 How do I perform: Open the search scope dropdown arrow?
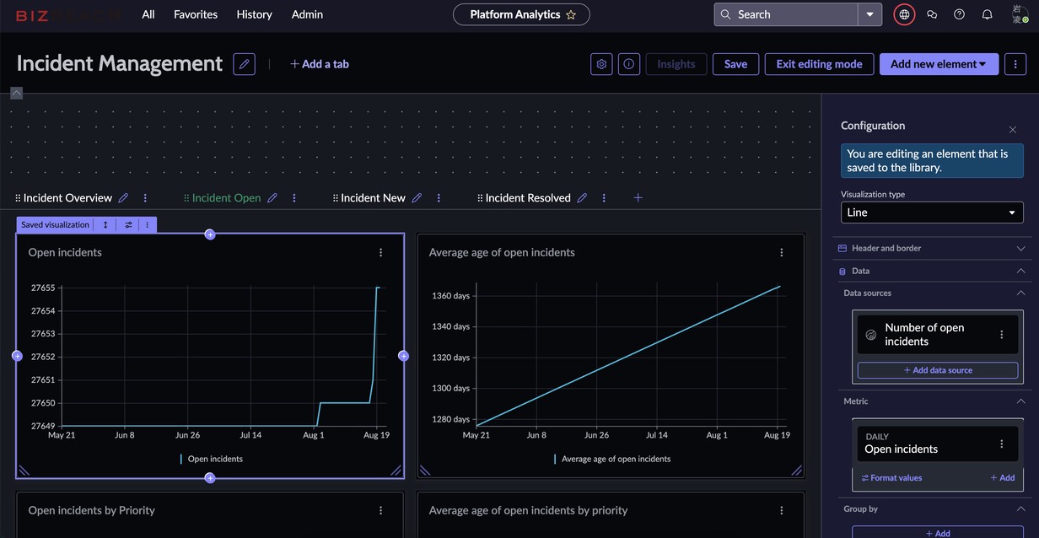pyautogui.click(x=870, y=14)
